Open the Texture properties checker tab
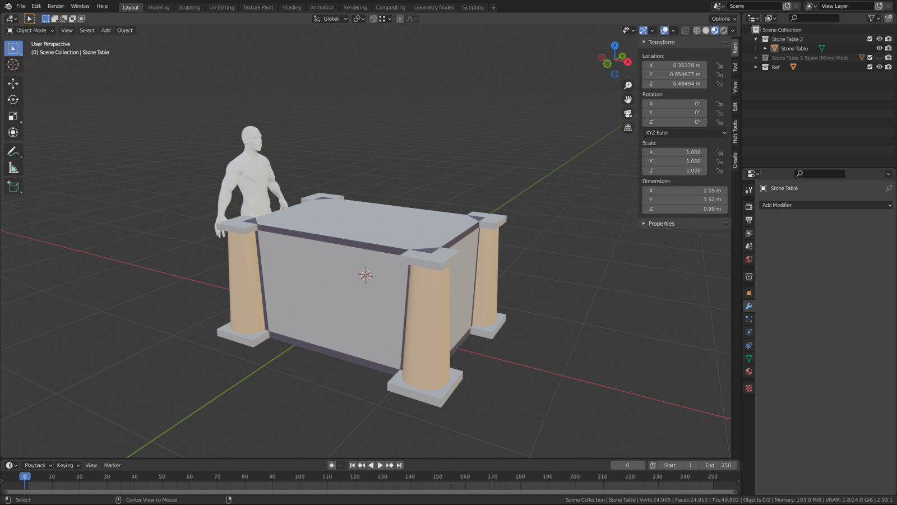897x505 pixels. point(748,388)
